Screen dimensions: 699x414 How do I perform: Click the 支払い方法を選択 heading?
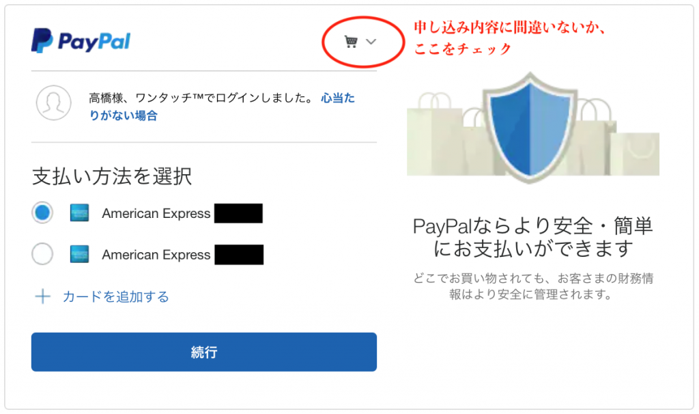pos(112,176)
